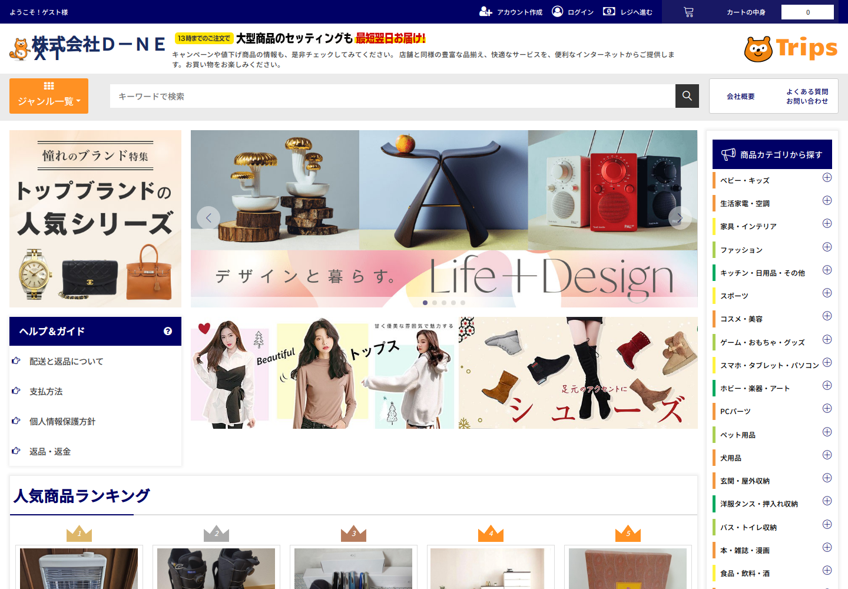The width and height of the screenshot is (848, 589).
Task: Click the silver rank 2 crown
Action: [216, 533]
